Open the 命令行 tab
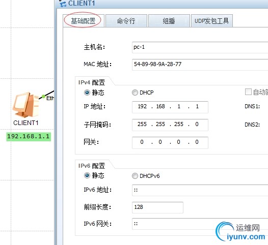The height and width of the screenshot is (245, 268). [x=126, y=21]
